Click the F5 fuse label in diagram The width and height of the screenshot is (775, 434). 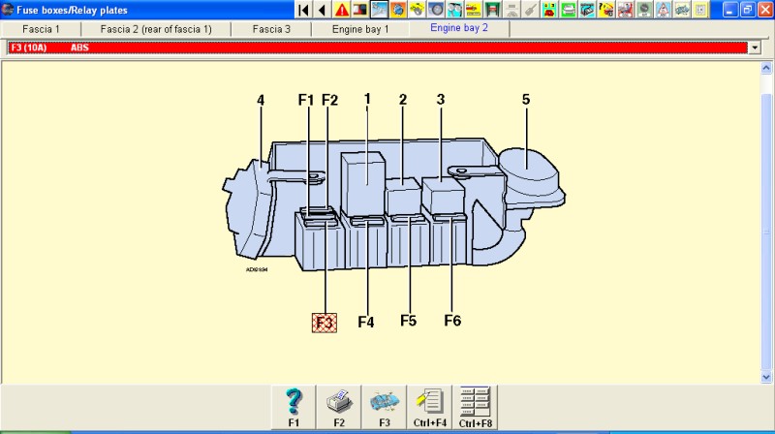(x=409, y=321)
